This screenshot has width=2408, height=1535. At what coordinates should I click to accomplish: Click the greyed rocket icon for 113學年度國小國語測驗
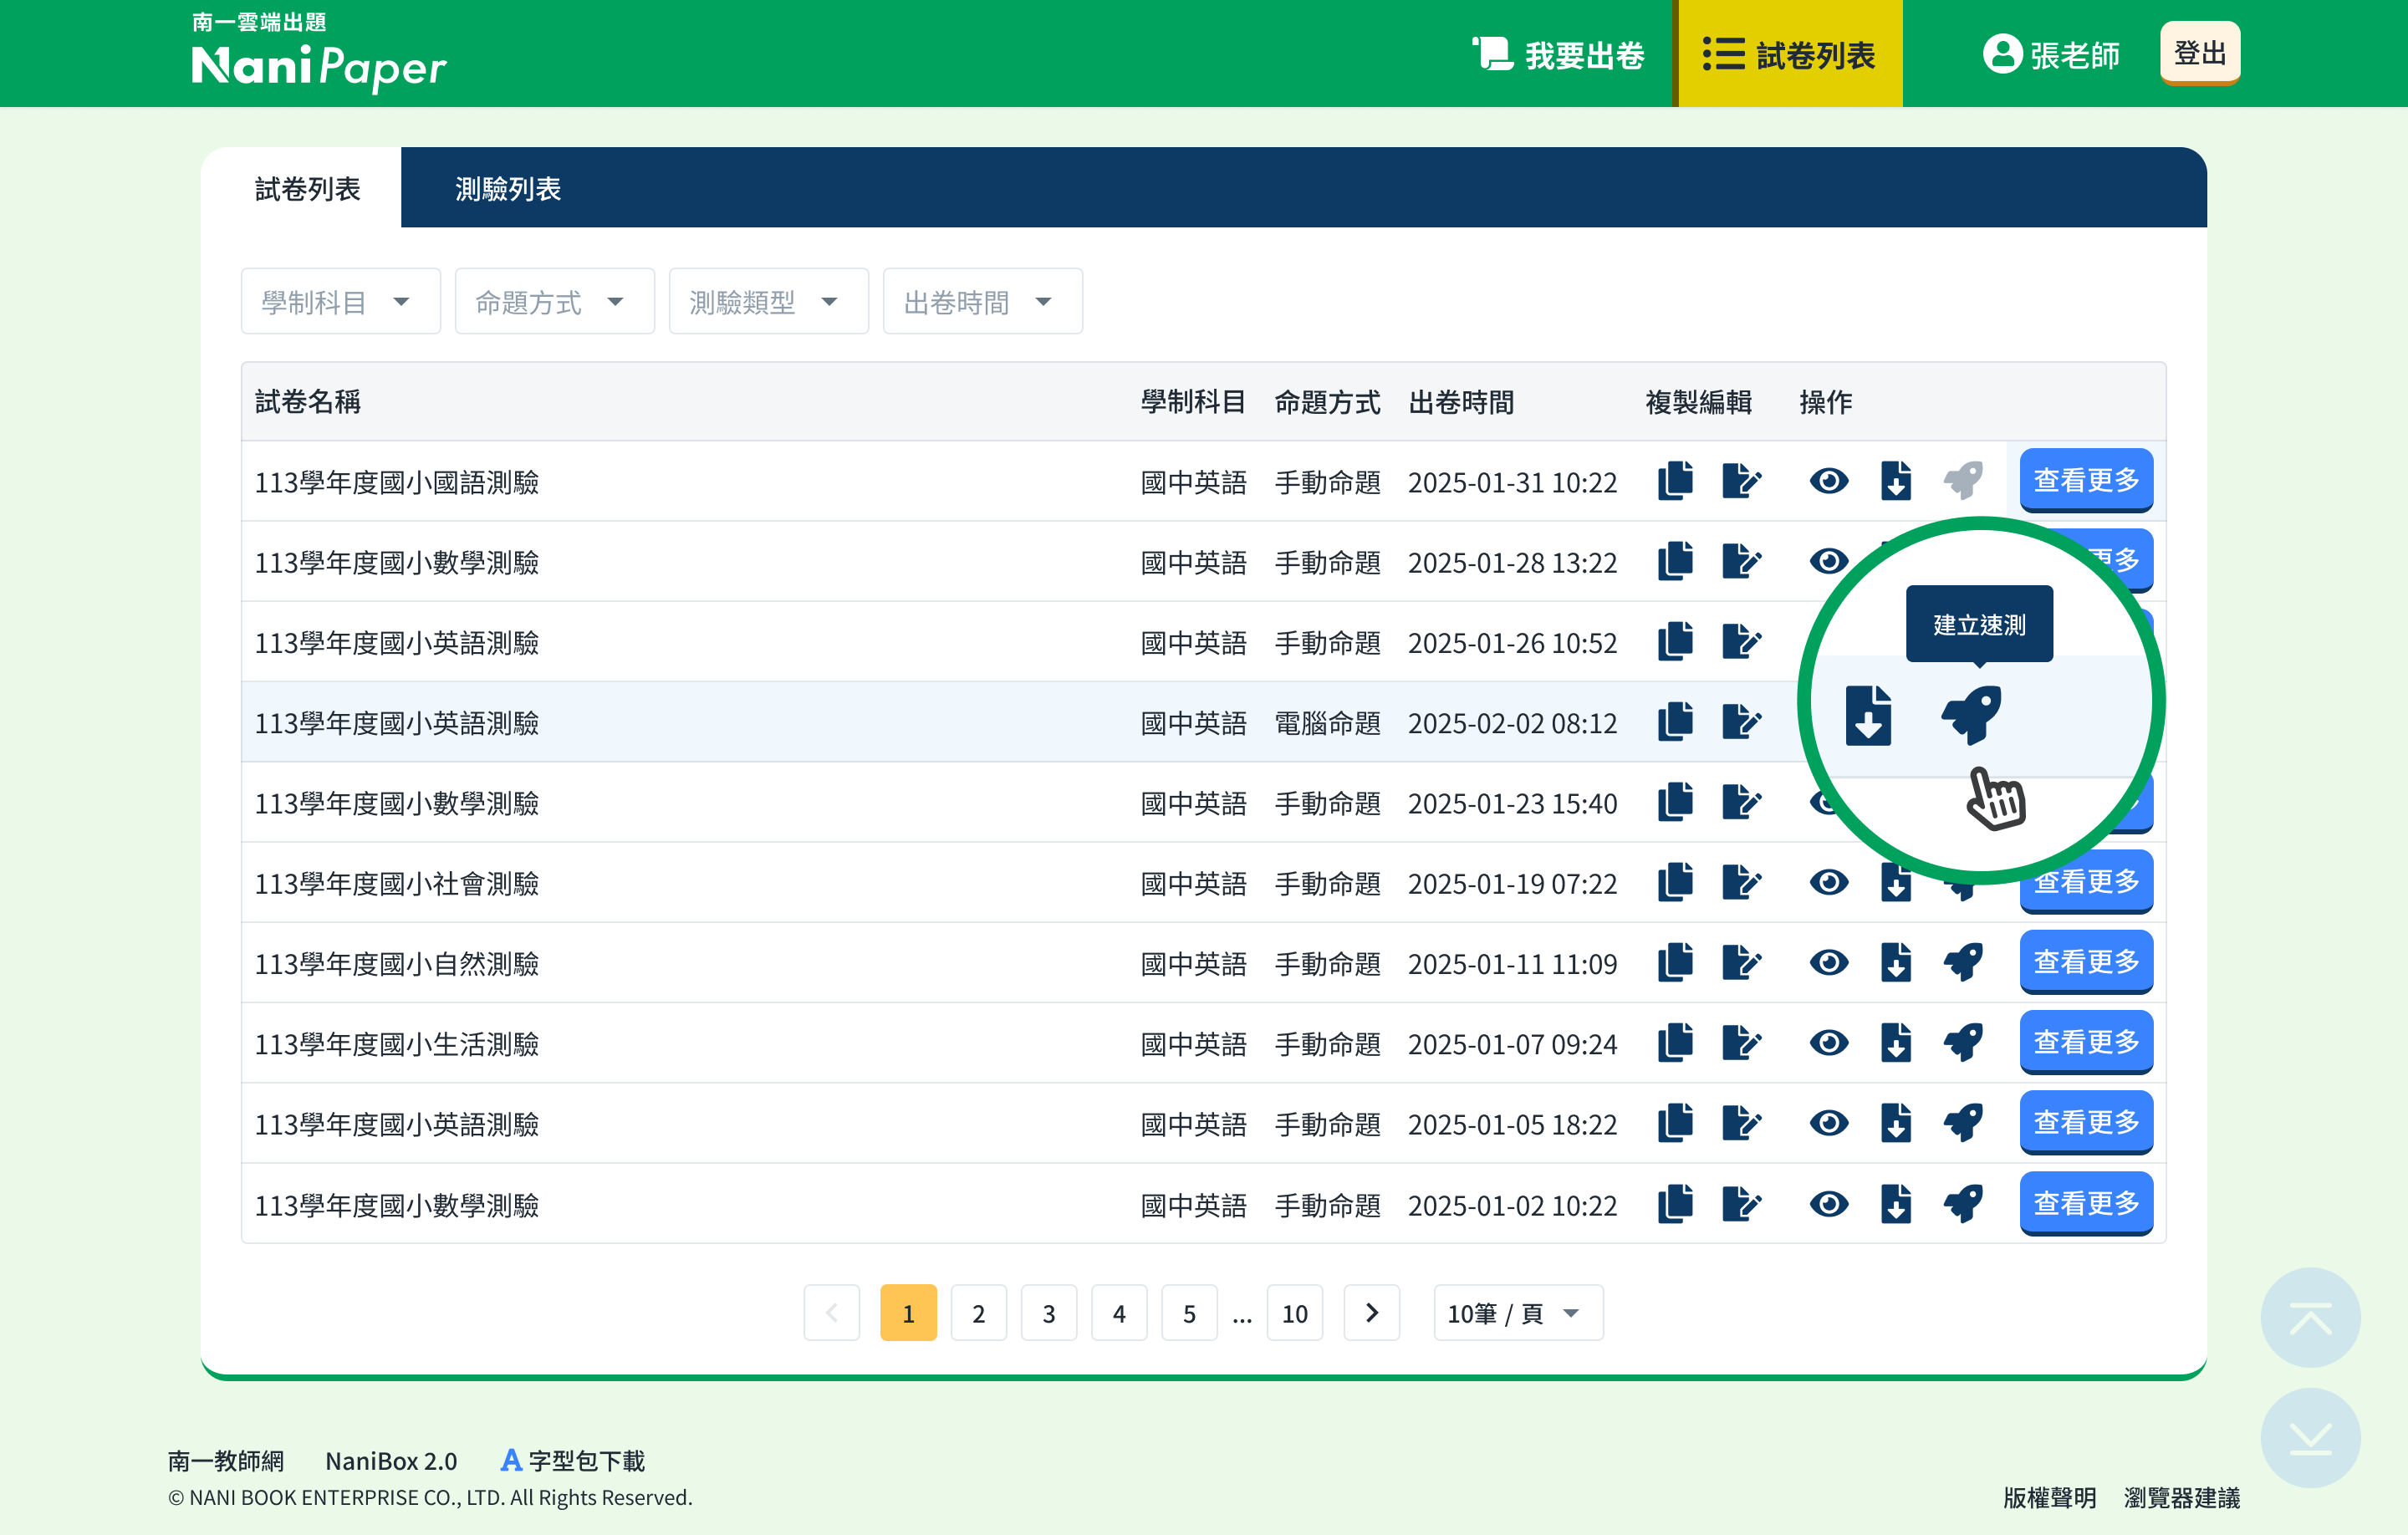[1963, 481]
